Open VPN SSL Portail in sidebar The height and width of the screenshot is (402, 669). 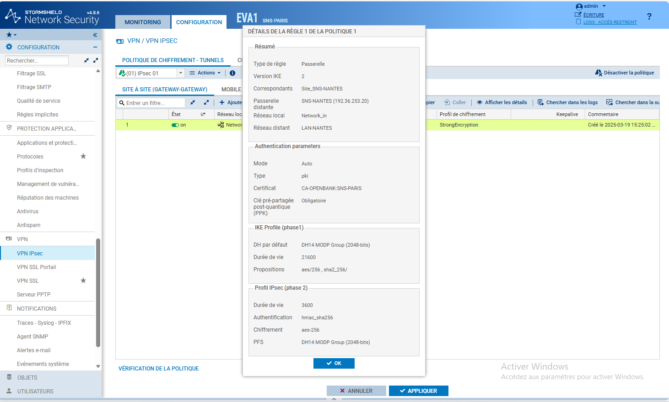(x=37, y=267)
